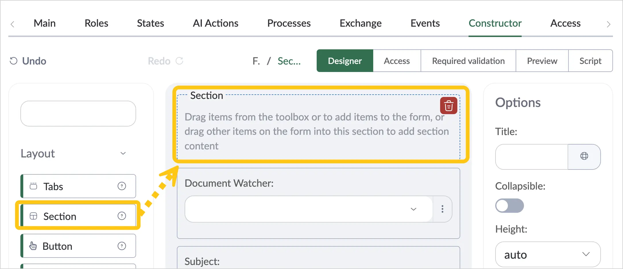Click the three-dot menu beside Document Watcher
Screen dimensions: 623x269
(x=442, y=209)
